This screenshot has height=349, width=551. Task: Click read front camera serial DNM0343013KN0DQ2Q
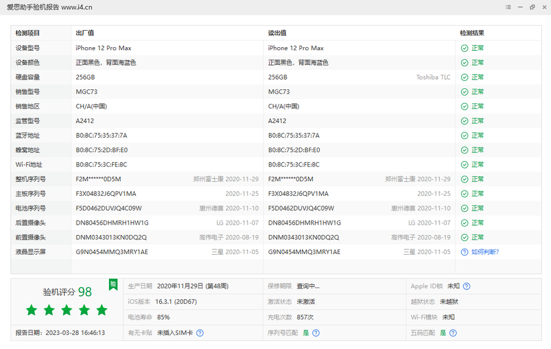pyautogui.click(x=304, y=238)
